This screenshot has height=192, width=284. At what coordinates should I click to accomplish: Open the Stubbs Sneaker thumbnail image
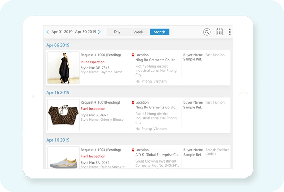[x=63, y=158]
